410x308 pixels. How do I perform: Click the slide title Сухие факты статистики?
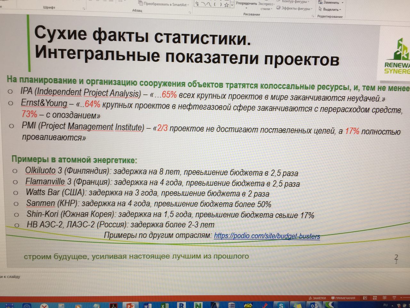click(142, 35)
